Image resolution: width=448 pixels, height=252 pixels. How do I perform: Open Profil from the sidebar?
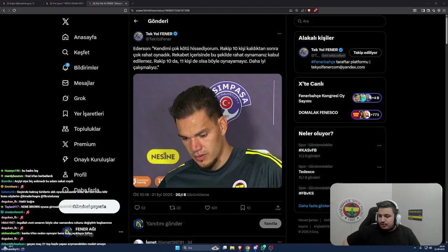pos(74,175)
